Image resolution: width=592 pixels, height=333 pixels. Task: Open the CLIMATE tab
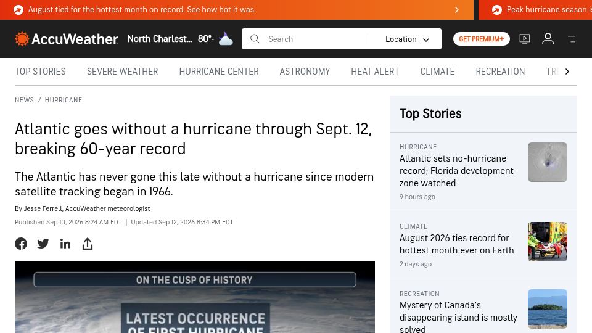click(438, 72)
